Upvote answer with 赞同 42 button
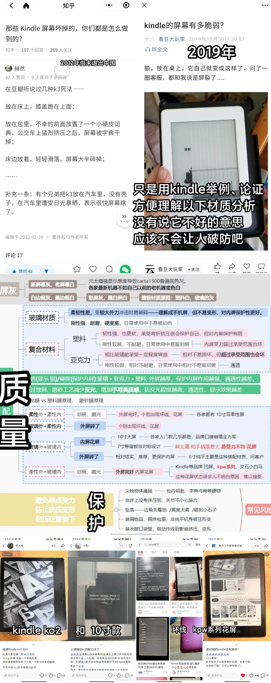Viewport: 271px width, 683px height. [23, 271]
